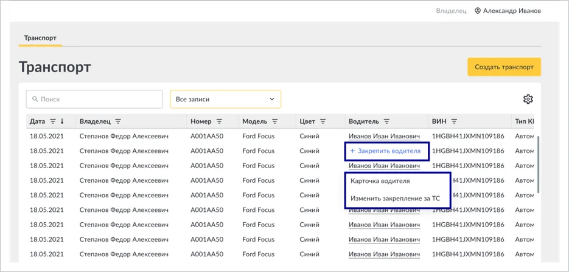This screenshot has height=272, width=569.
Task: Select Карточка водителя from popup menu
Action: [380, 181]
